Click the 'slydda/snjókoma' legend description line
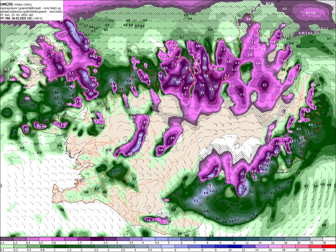The height and width of the screenshot is (252, 336). point(31,12)
